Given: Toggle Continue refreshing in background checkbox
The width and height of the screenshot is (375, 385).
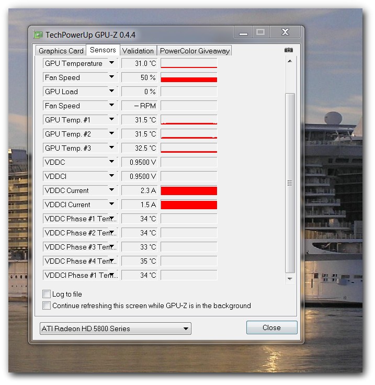Looking at the screenshot, I should 47,305.
